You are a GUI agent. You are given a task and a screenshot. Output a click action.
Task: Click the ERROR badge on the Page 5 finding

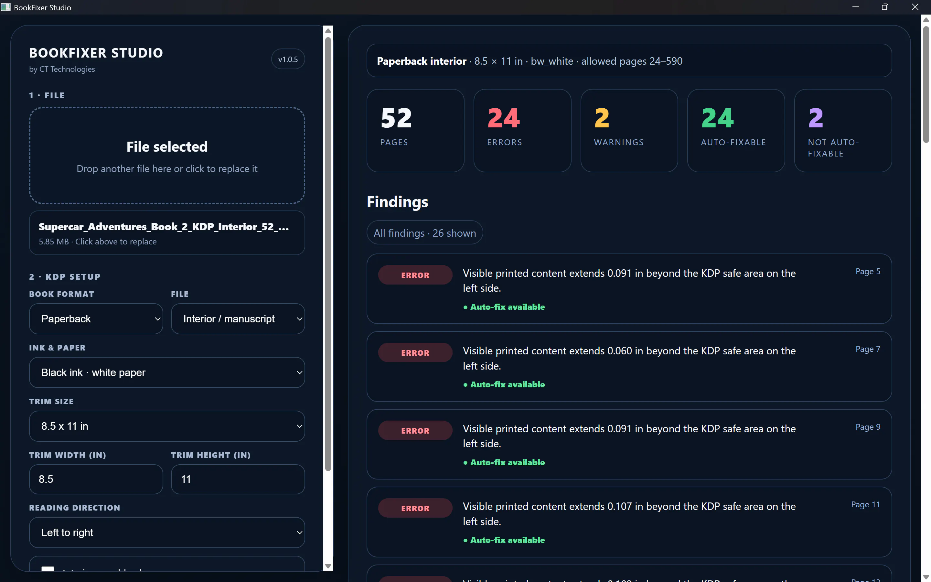[x=415, y=275]
